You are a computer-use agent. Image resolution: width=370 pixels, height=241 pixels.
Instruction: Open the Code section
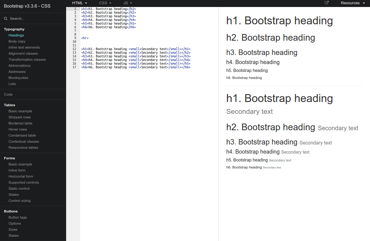coord(8,94)
